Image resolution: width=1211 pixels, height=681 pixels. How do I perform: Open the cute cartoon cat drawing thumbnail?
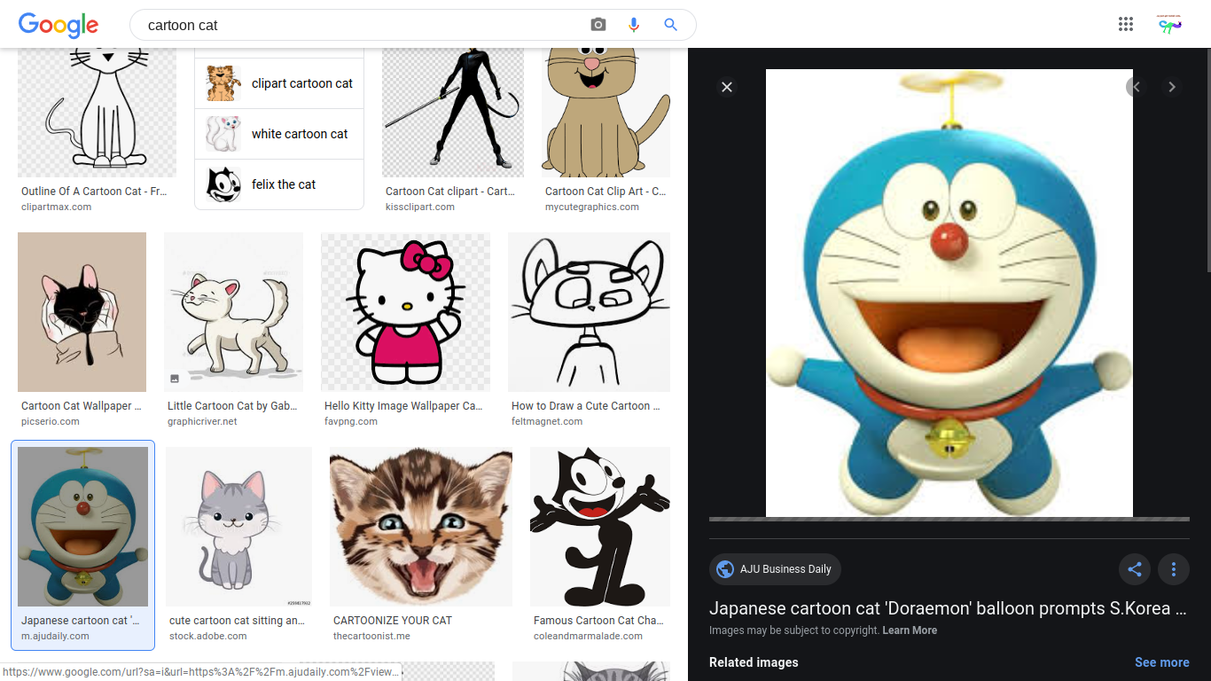[x=589, y=312]
